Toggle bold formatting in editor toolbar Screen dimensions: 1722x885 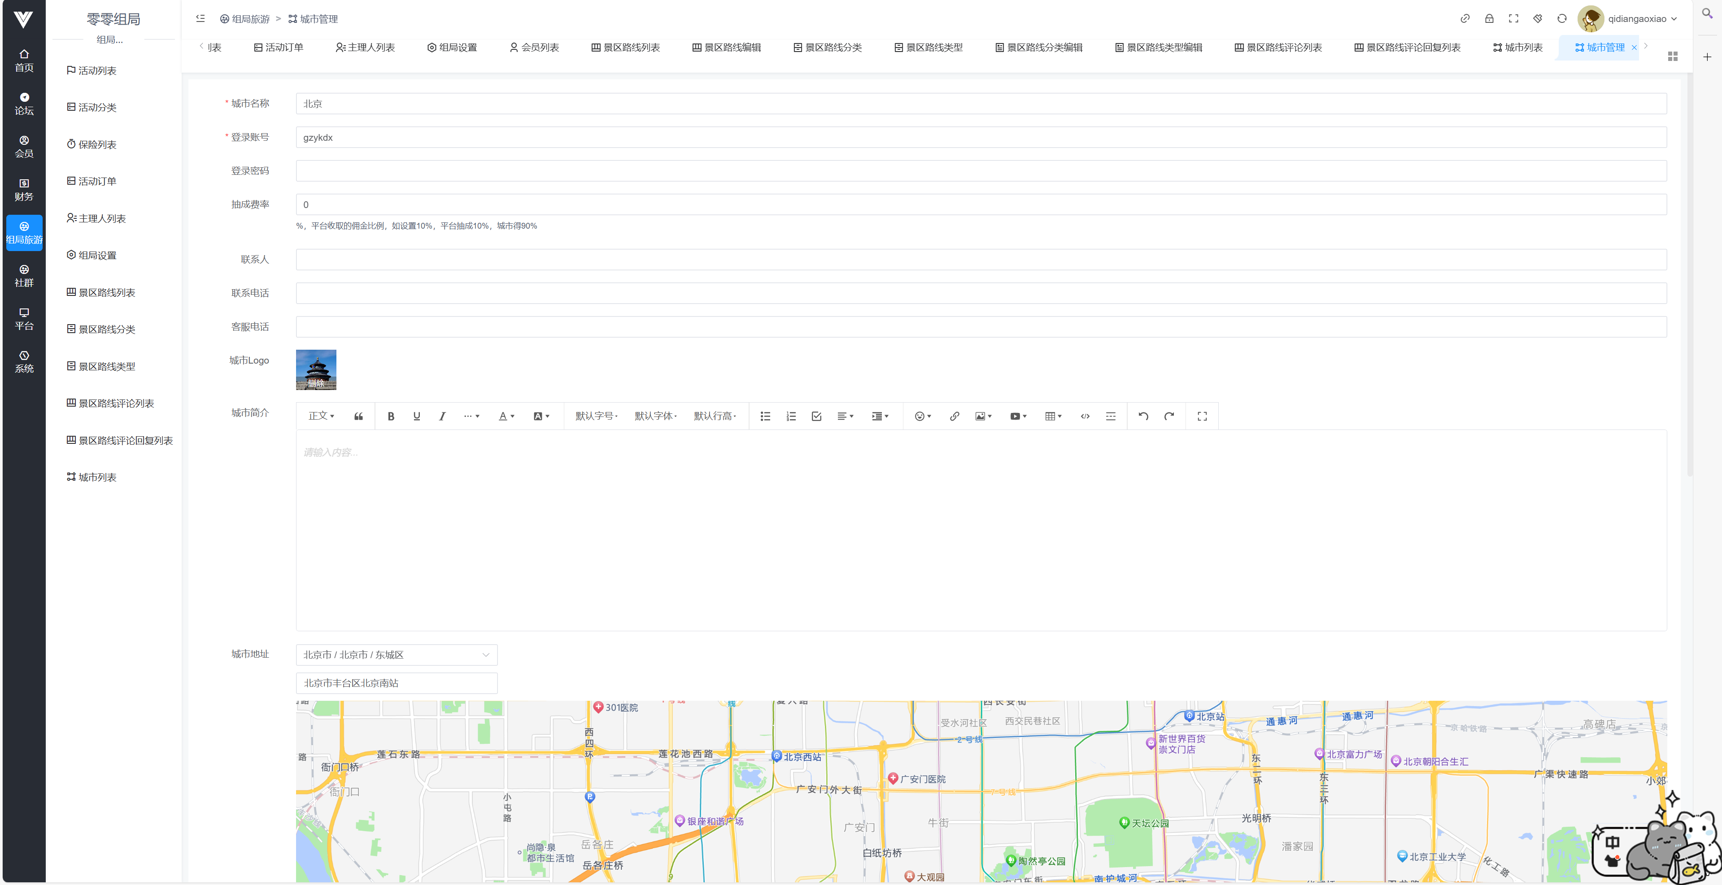pos(391,416)
